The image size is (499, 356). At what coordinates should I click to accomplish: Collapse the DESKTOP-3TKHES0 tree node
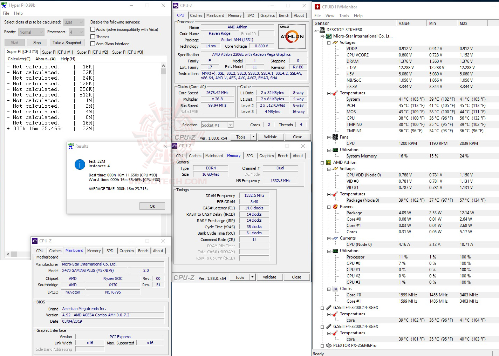tap(316, 30)
